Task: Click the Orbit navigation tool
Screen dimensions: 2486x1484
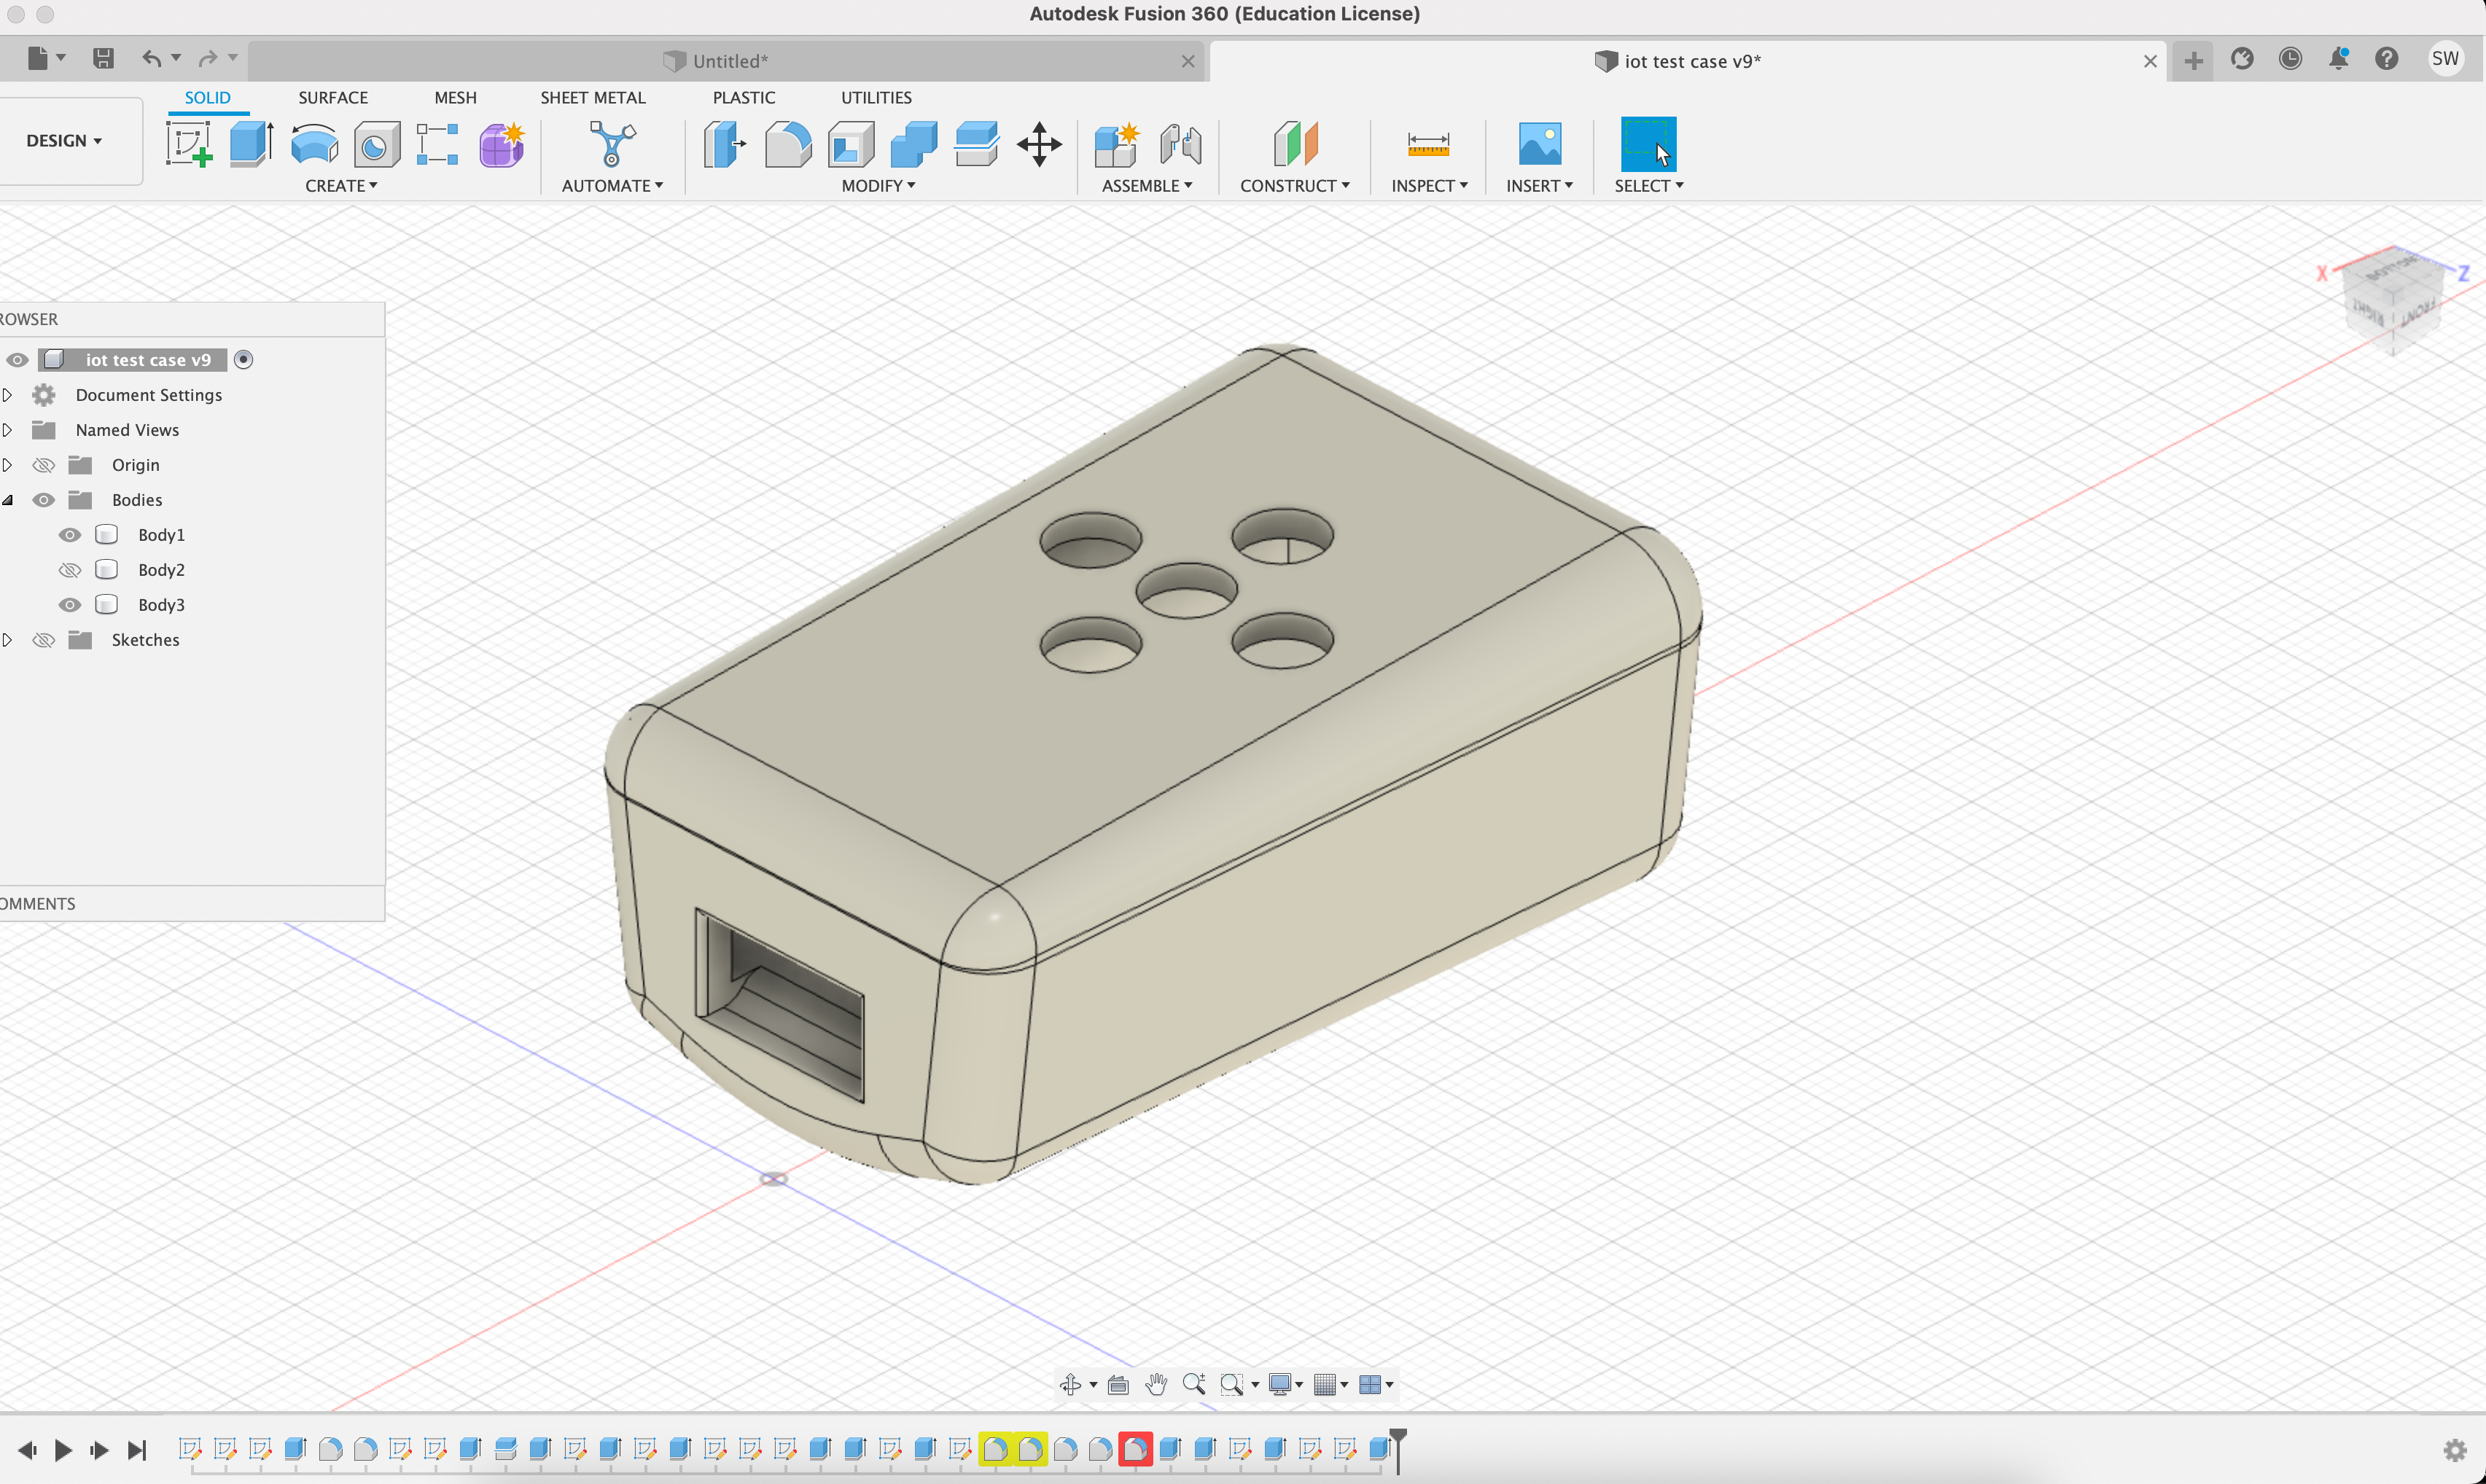Action: (x=1070, y=1384)
